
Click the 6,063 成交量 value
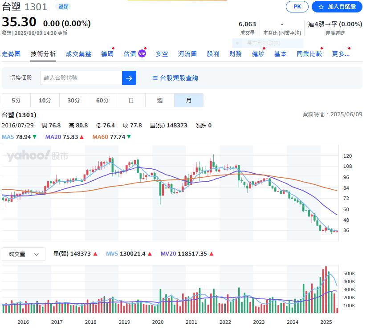[247, 24]
